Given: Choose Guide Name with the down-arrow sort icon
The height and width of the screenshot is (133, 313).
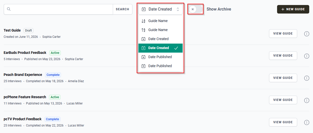Looking at the screenshot, I should pos(160,21).
